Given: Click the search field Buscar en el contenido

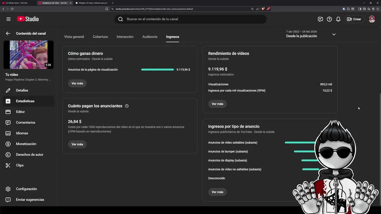Looking at the screenshot, I should 190,19.
